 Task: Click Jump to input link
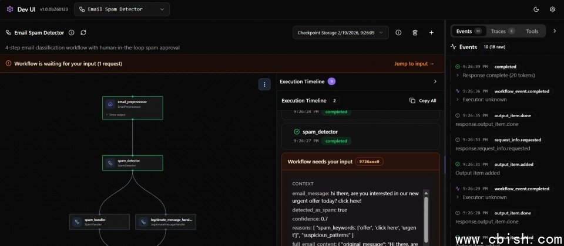(414, 63)
